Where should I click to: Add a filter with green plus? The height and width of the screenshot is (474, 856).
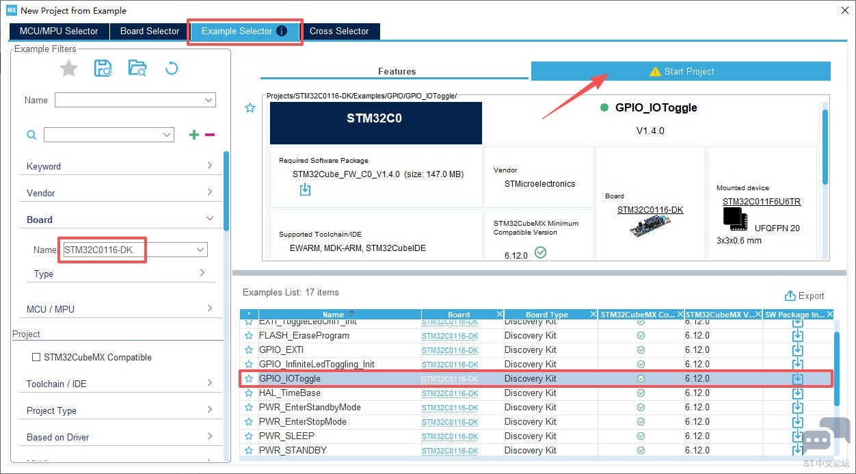pos(194,135)
